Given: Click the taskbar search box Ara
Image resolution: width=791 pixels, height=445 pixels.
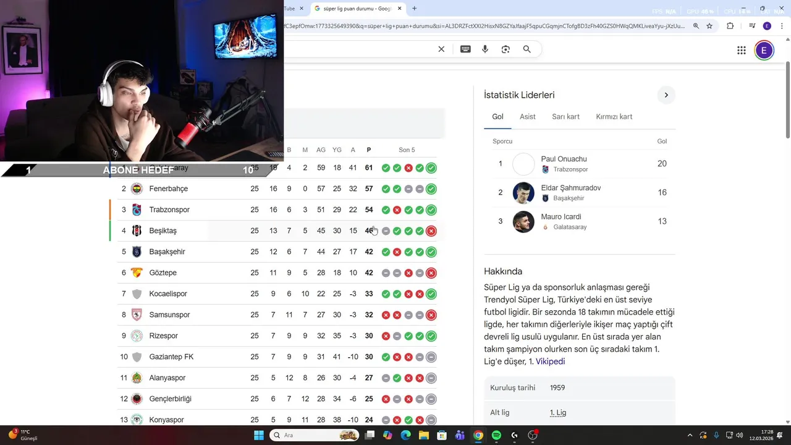Looking at the screenshot, I should click(315, 435).
